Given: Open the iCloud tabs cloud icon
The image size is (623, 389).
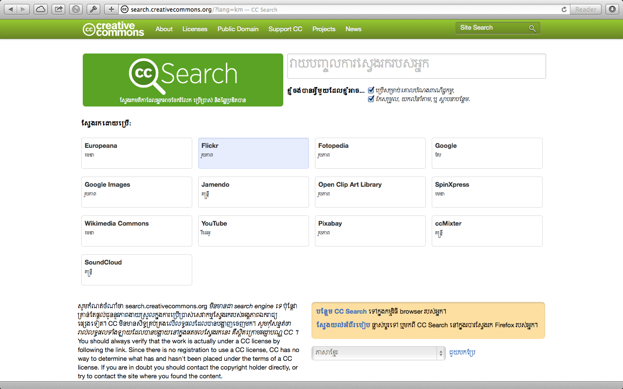Looking at the screenshot, I should pos(41,9).
